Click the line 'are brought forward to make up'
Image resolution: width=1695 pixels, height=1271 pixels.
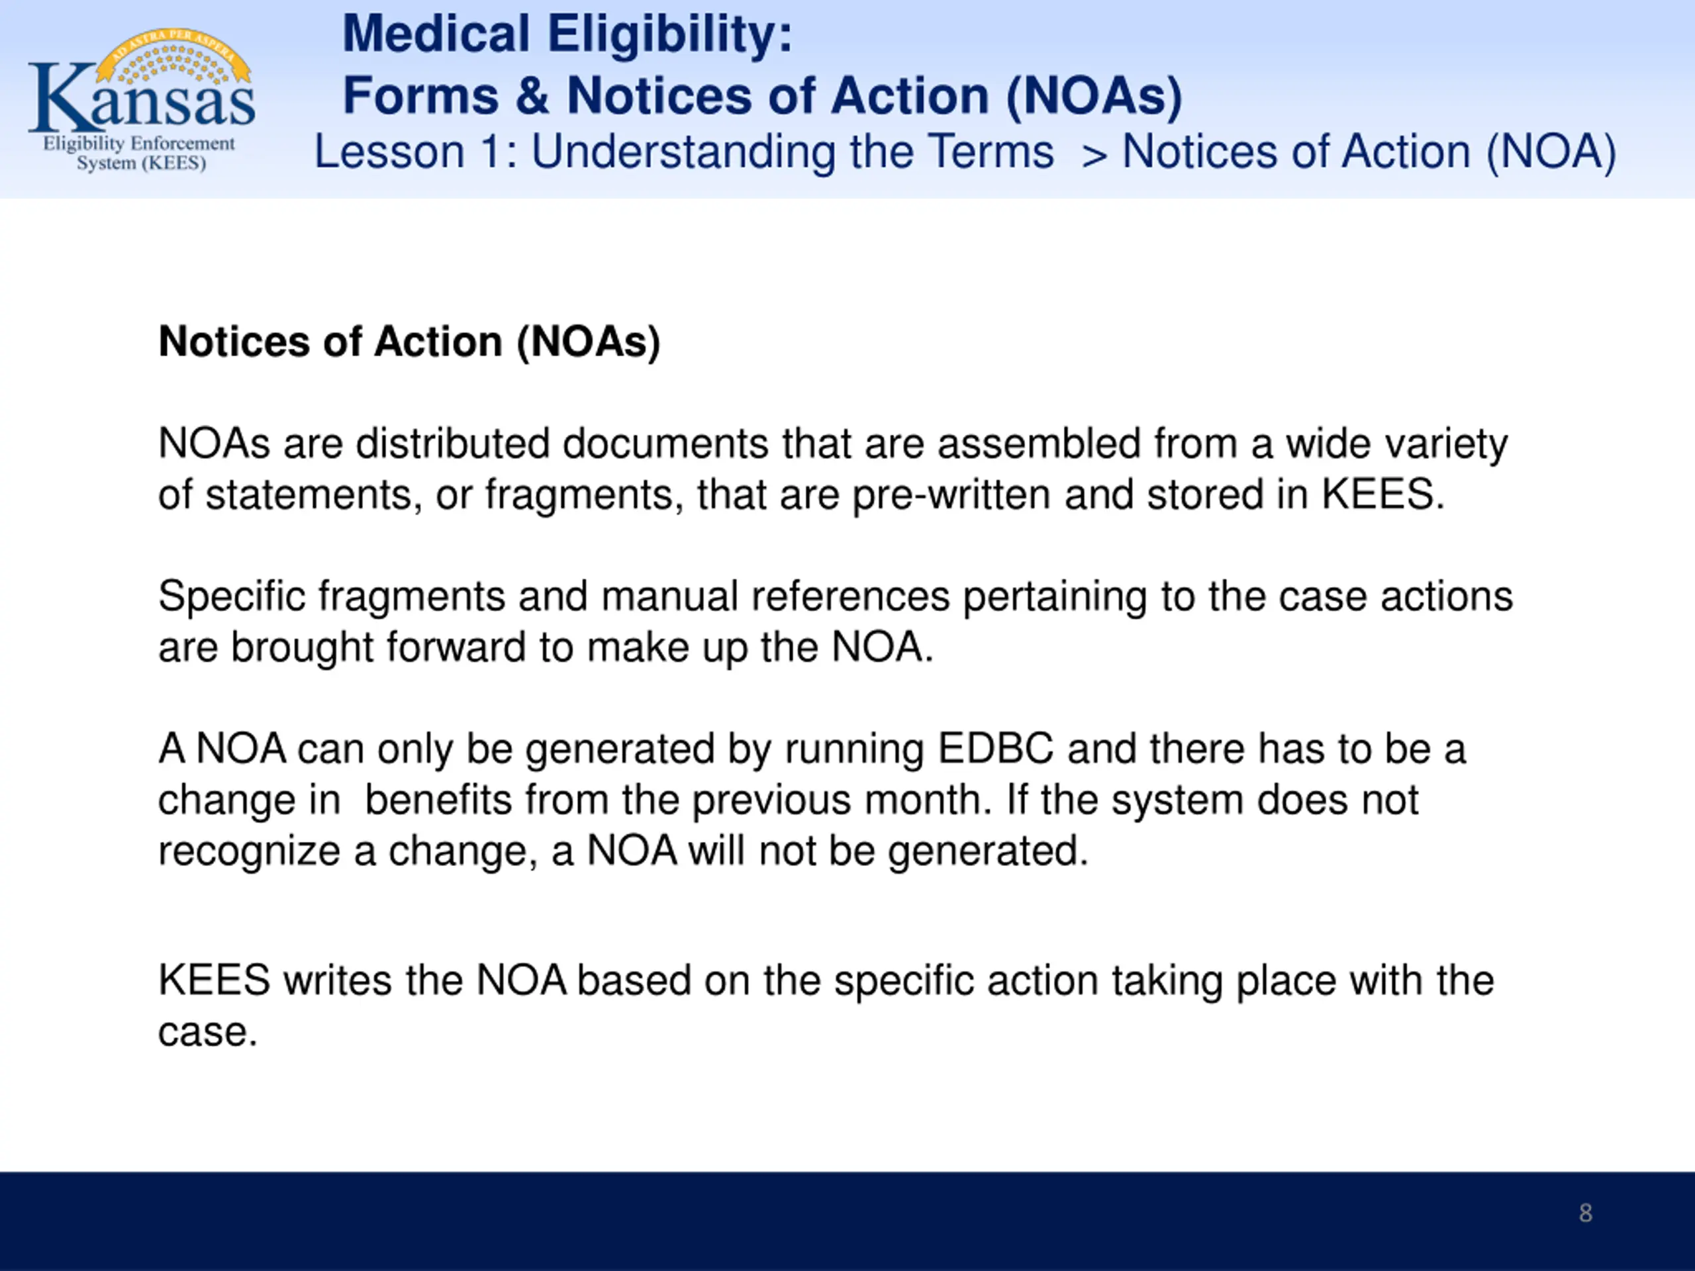546,647
